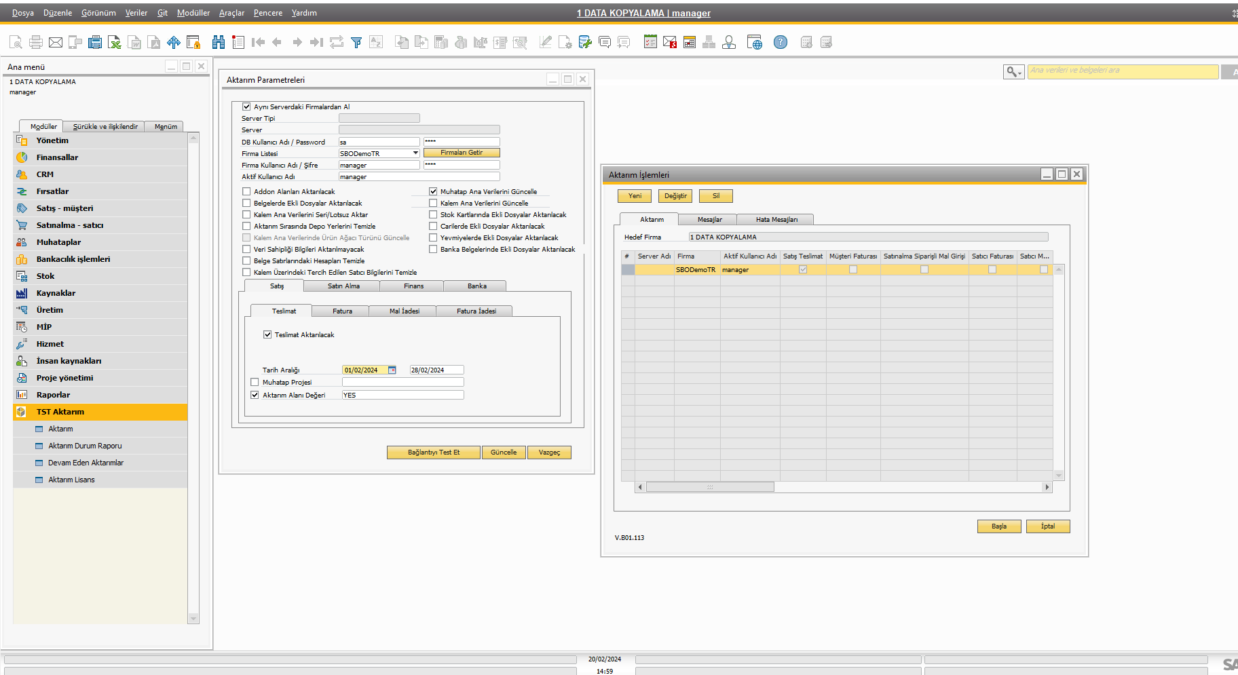Click the grid's horizontal scrollbar thumb

click(x=710, y=487)
